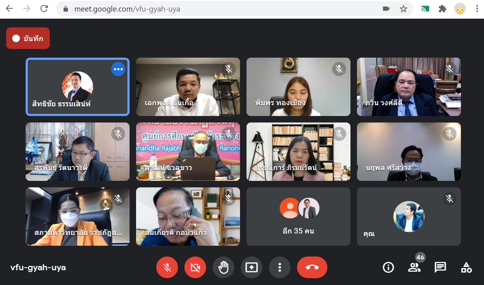Select the พิมพร ทองเมือง video tile

pos(298,87)
